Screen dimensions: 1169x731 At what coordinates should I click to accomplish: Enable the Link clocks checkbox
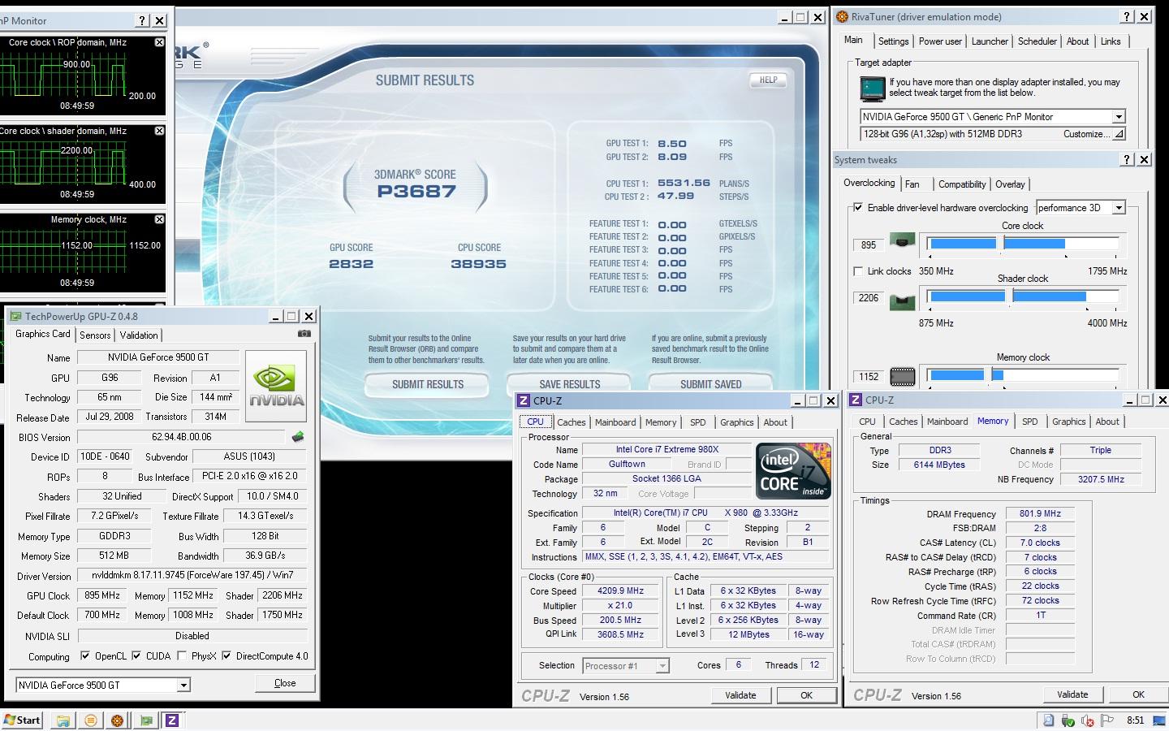[x=858, y=271]
